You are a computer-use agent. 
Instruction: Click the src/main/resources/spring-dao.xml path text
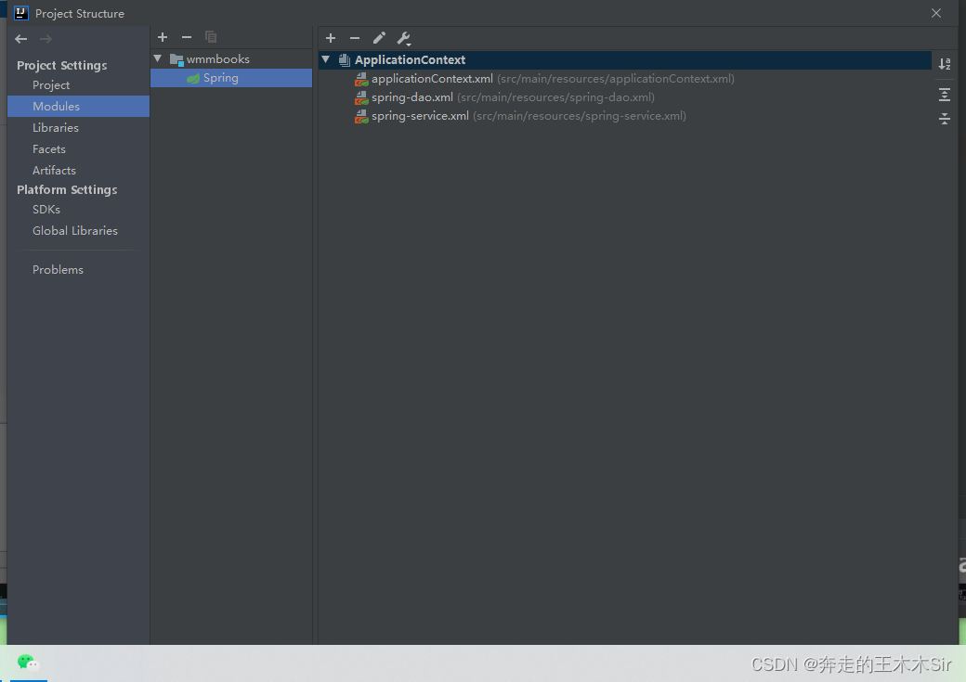pos(555,97)
